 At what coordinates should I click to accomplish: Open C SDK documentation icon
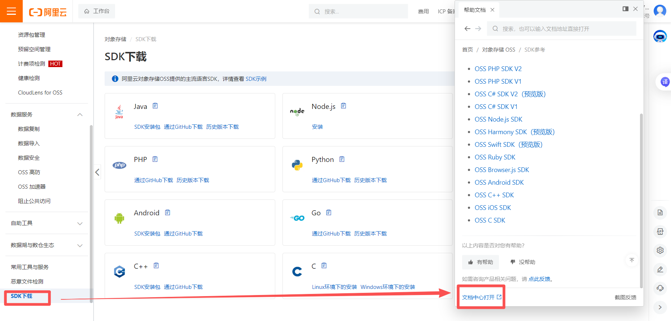(x=324, y=265)
